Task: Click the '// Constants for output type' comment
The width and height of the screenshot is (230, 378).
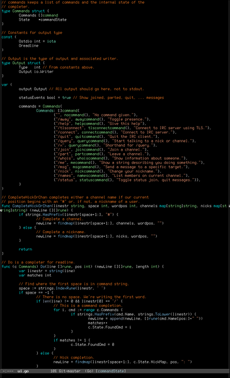Action: (32, 33)
